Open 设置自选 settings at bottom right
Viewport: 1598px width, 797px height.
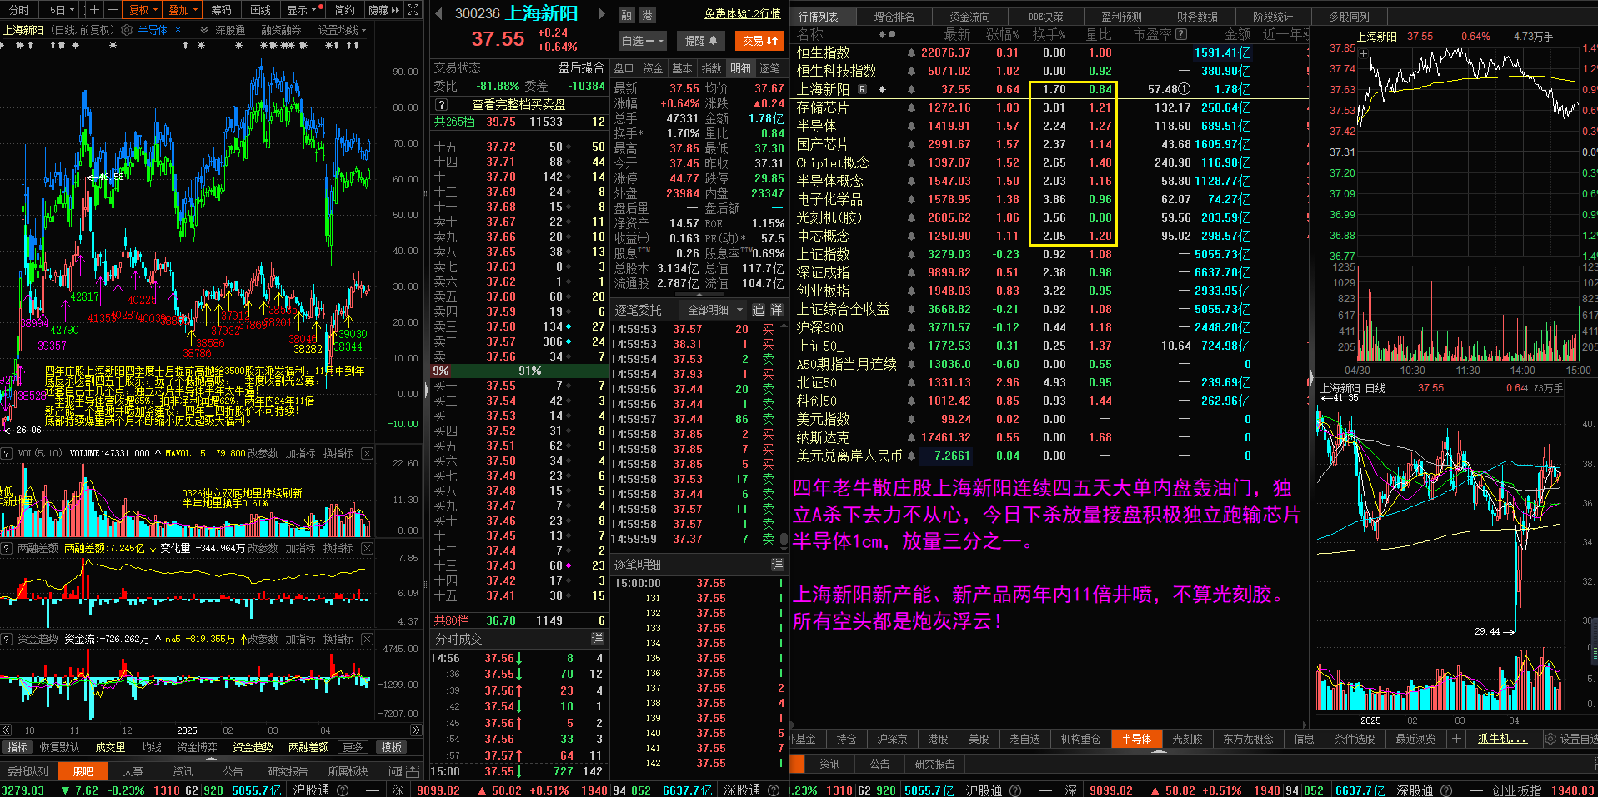click(x=1570, y=739)
